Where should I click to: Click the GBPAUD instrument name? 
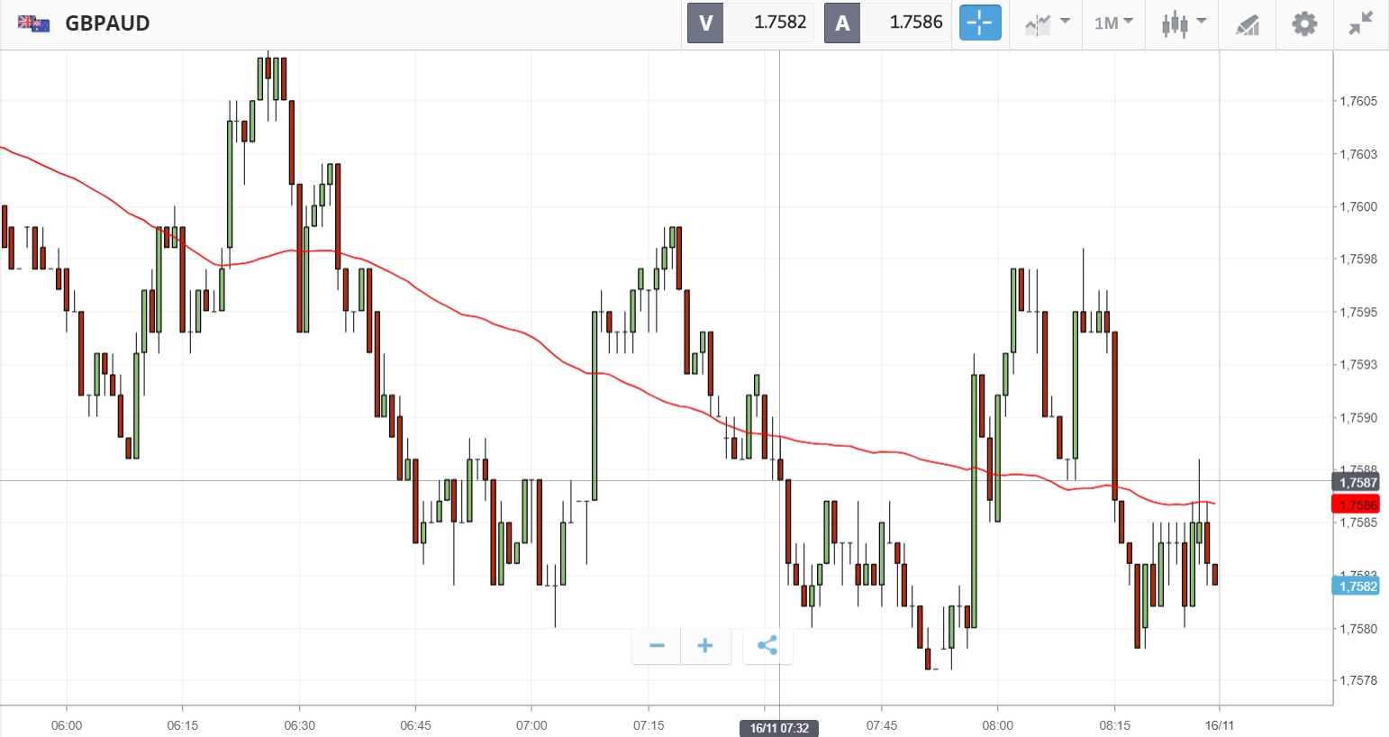tap(107, 23)
